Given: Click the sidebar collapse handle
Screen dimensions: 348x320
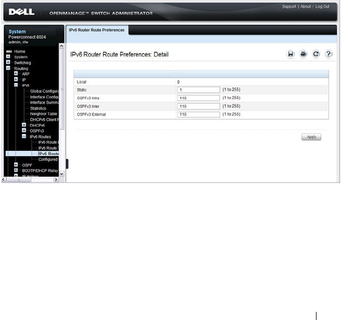Looking at the screenshot, I should tap(67, 164).
